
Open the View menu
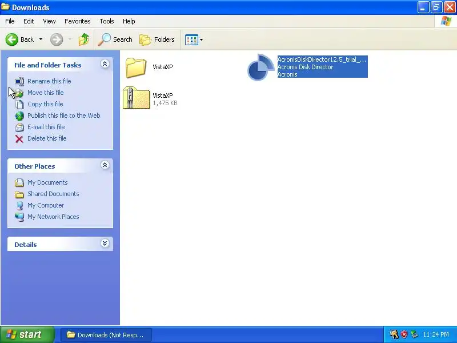49,21
